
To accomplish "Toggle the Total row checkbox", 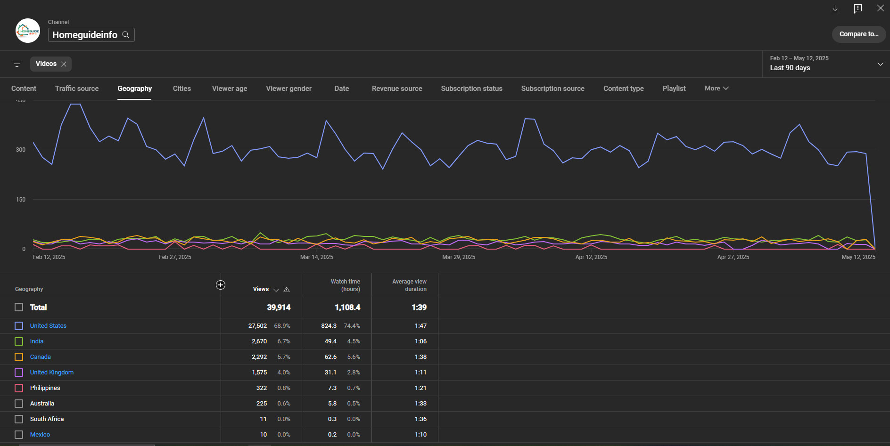I will click(19, 307).
